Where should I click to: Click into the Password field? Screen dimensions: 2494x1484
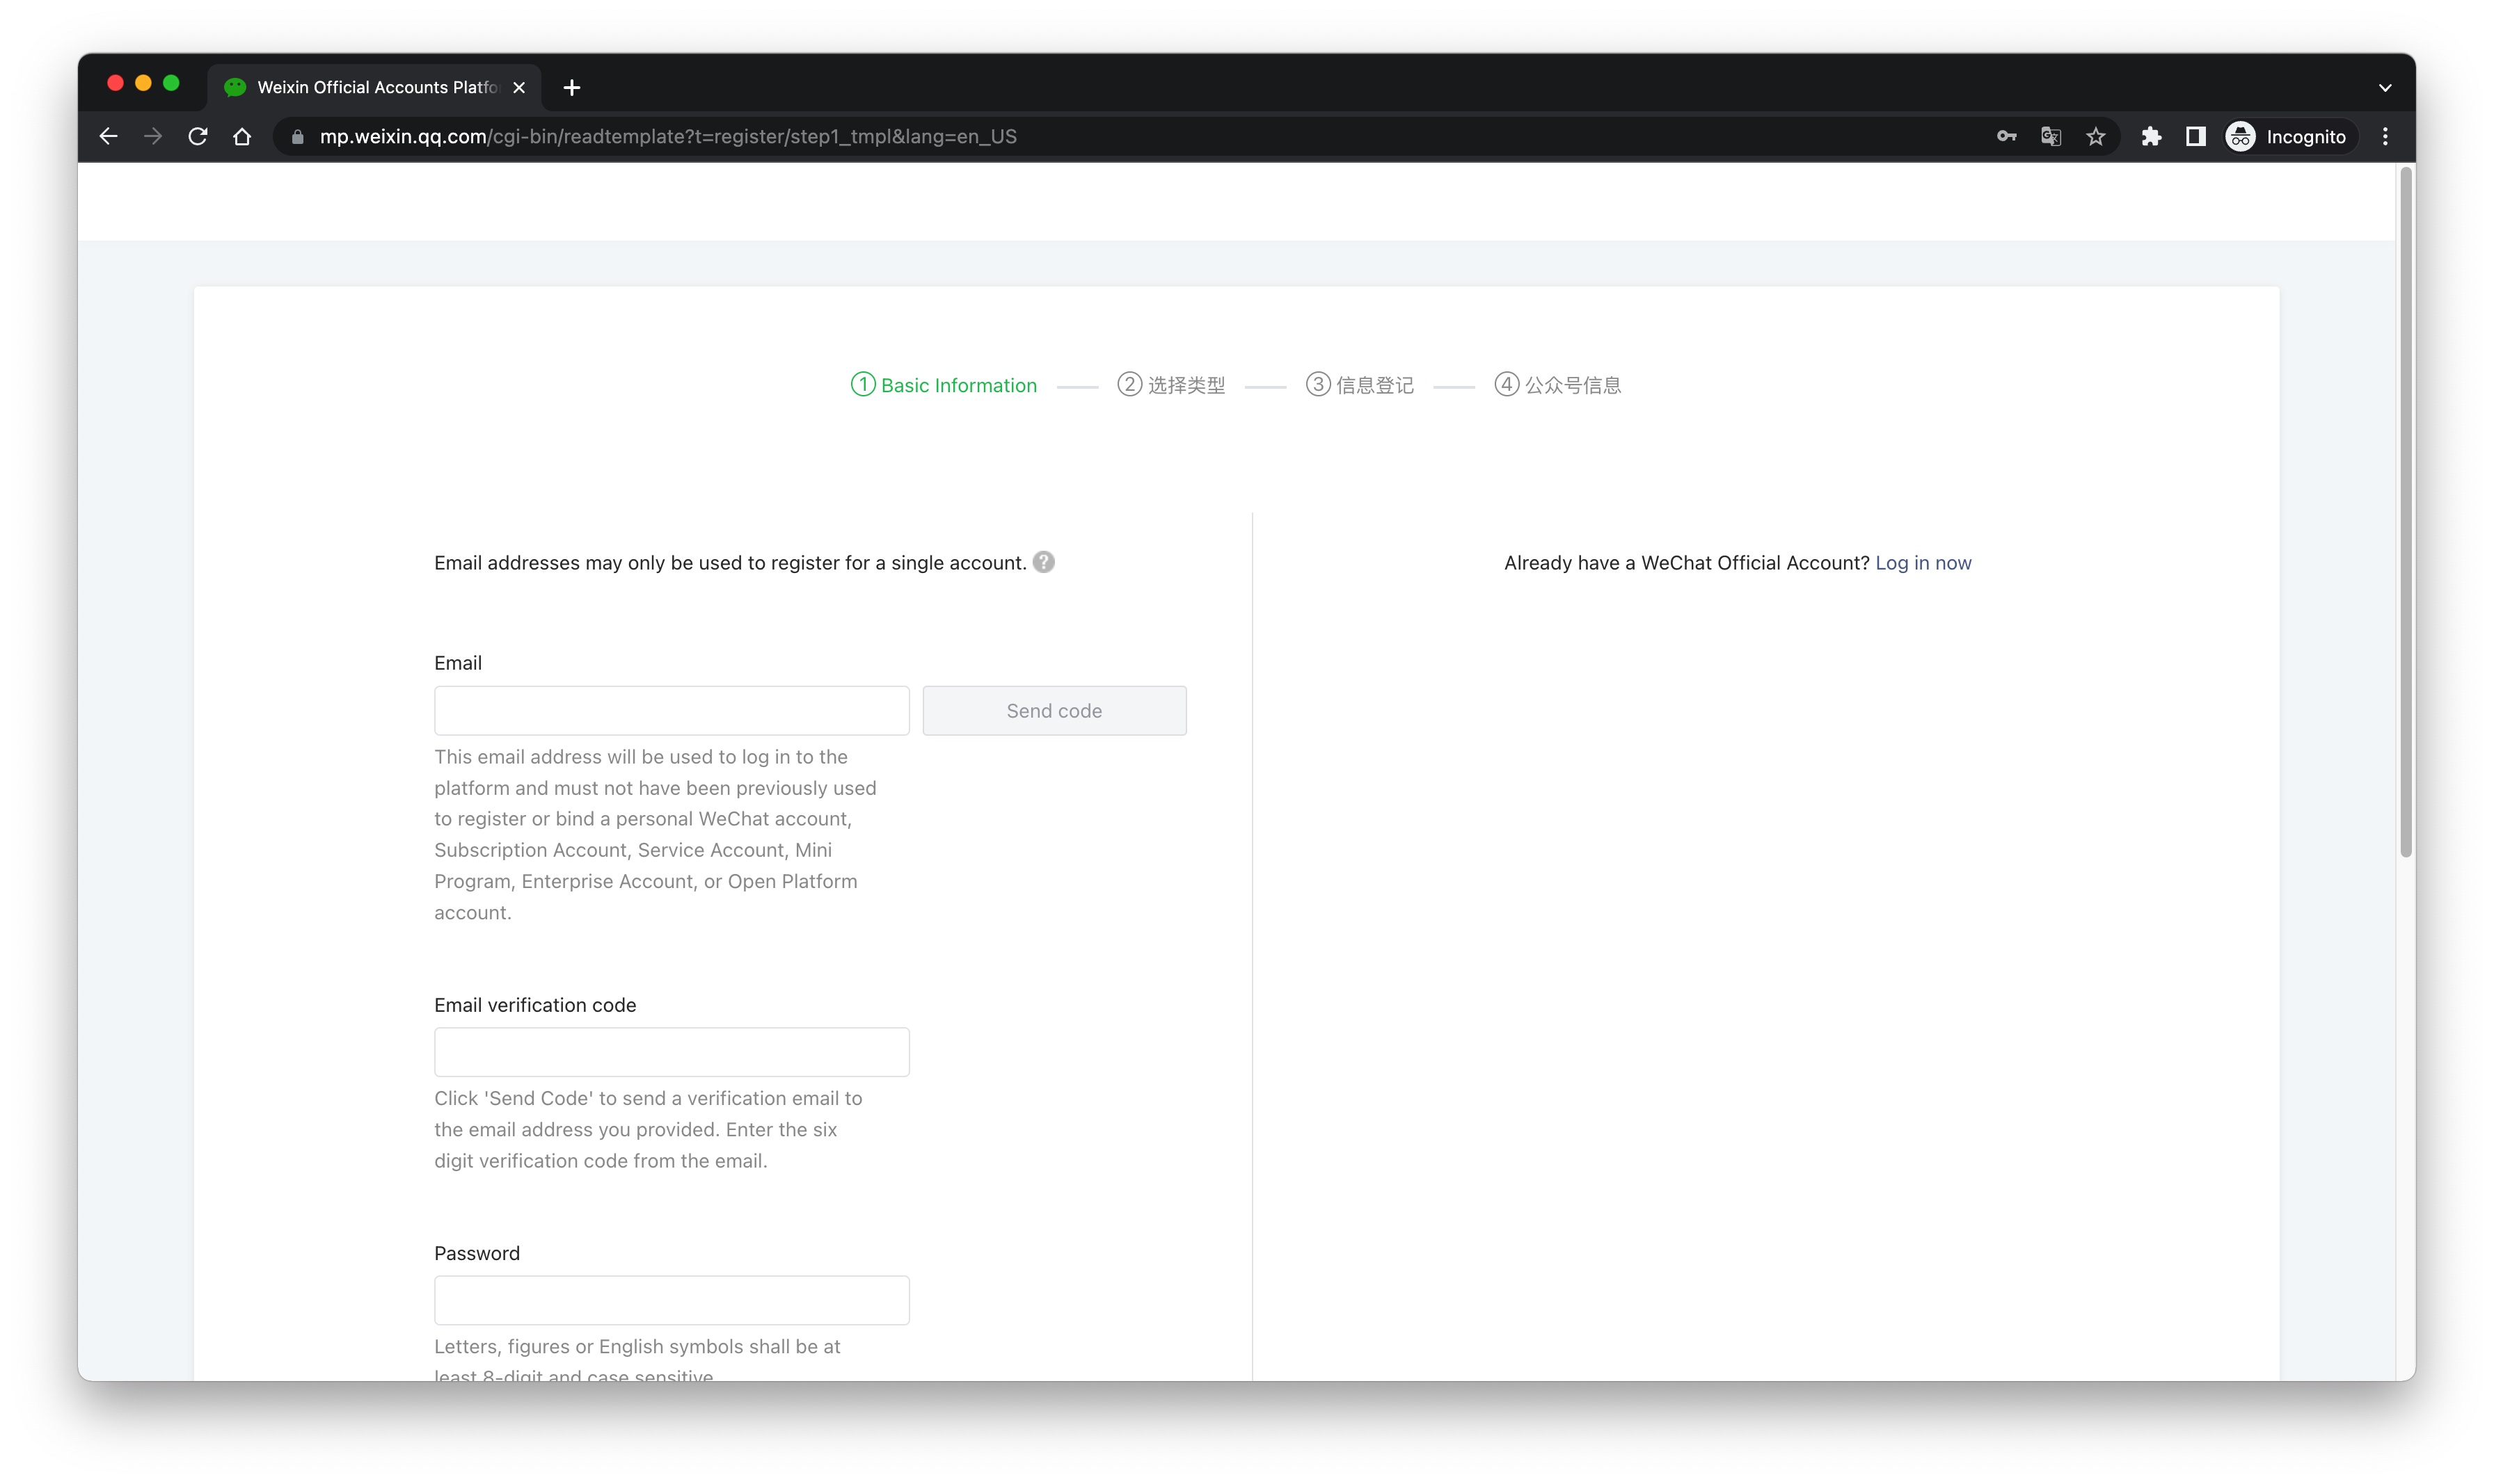coord(672,1300)
